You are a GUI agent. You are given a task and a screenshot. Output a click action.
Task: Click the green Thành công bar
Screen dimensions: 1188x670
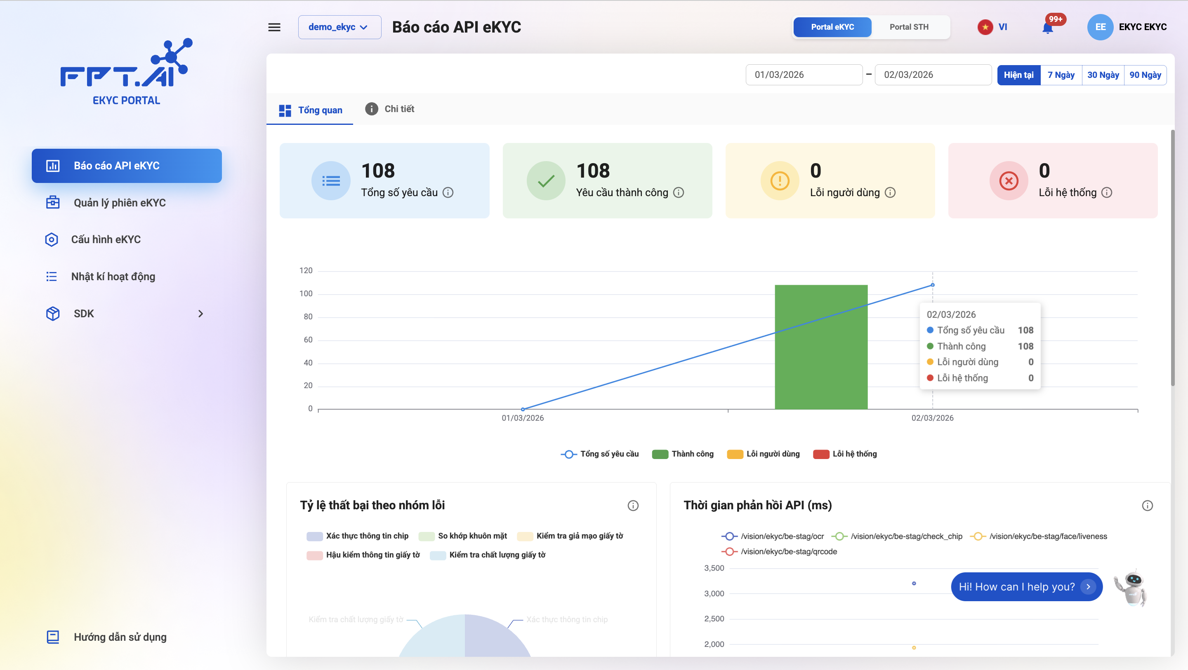(821, 347)
